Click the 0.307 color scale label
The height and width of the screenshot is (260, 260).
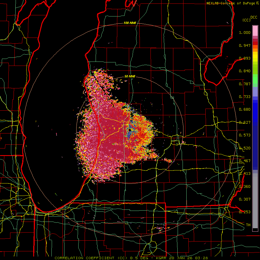click(x=245, y=199)
